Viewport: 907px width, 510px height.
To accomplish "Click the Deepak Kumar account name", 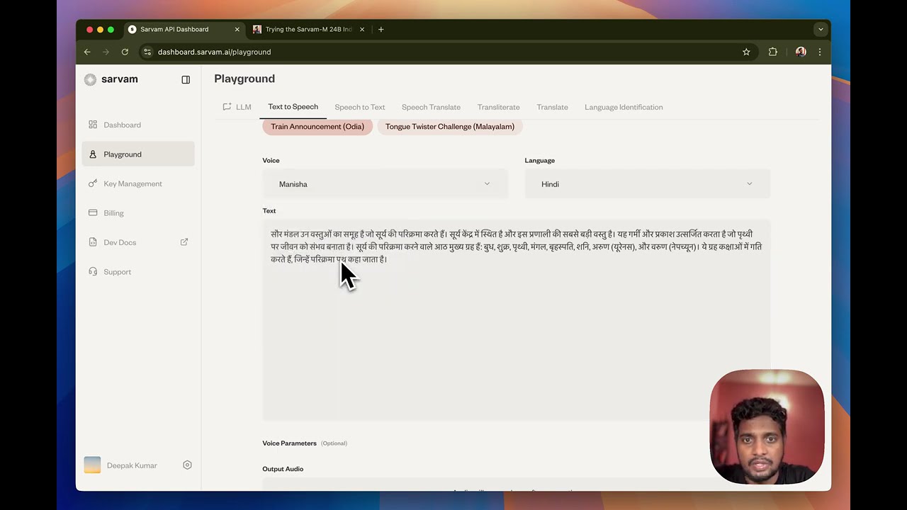I will [x=132, y=465].
